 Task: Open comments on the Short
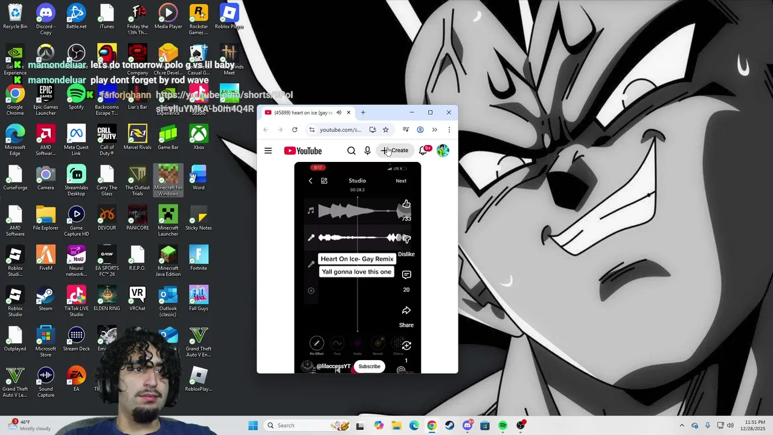pyautogui.click(x=406, y=275)
